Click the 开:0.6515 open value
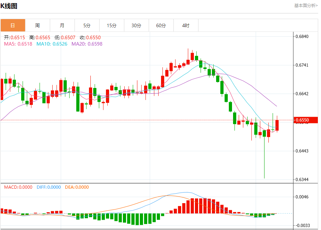Viewport: 321px width, 230px height. pos(14,37)
